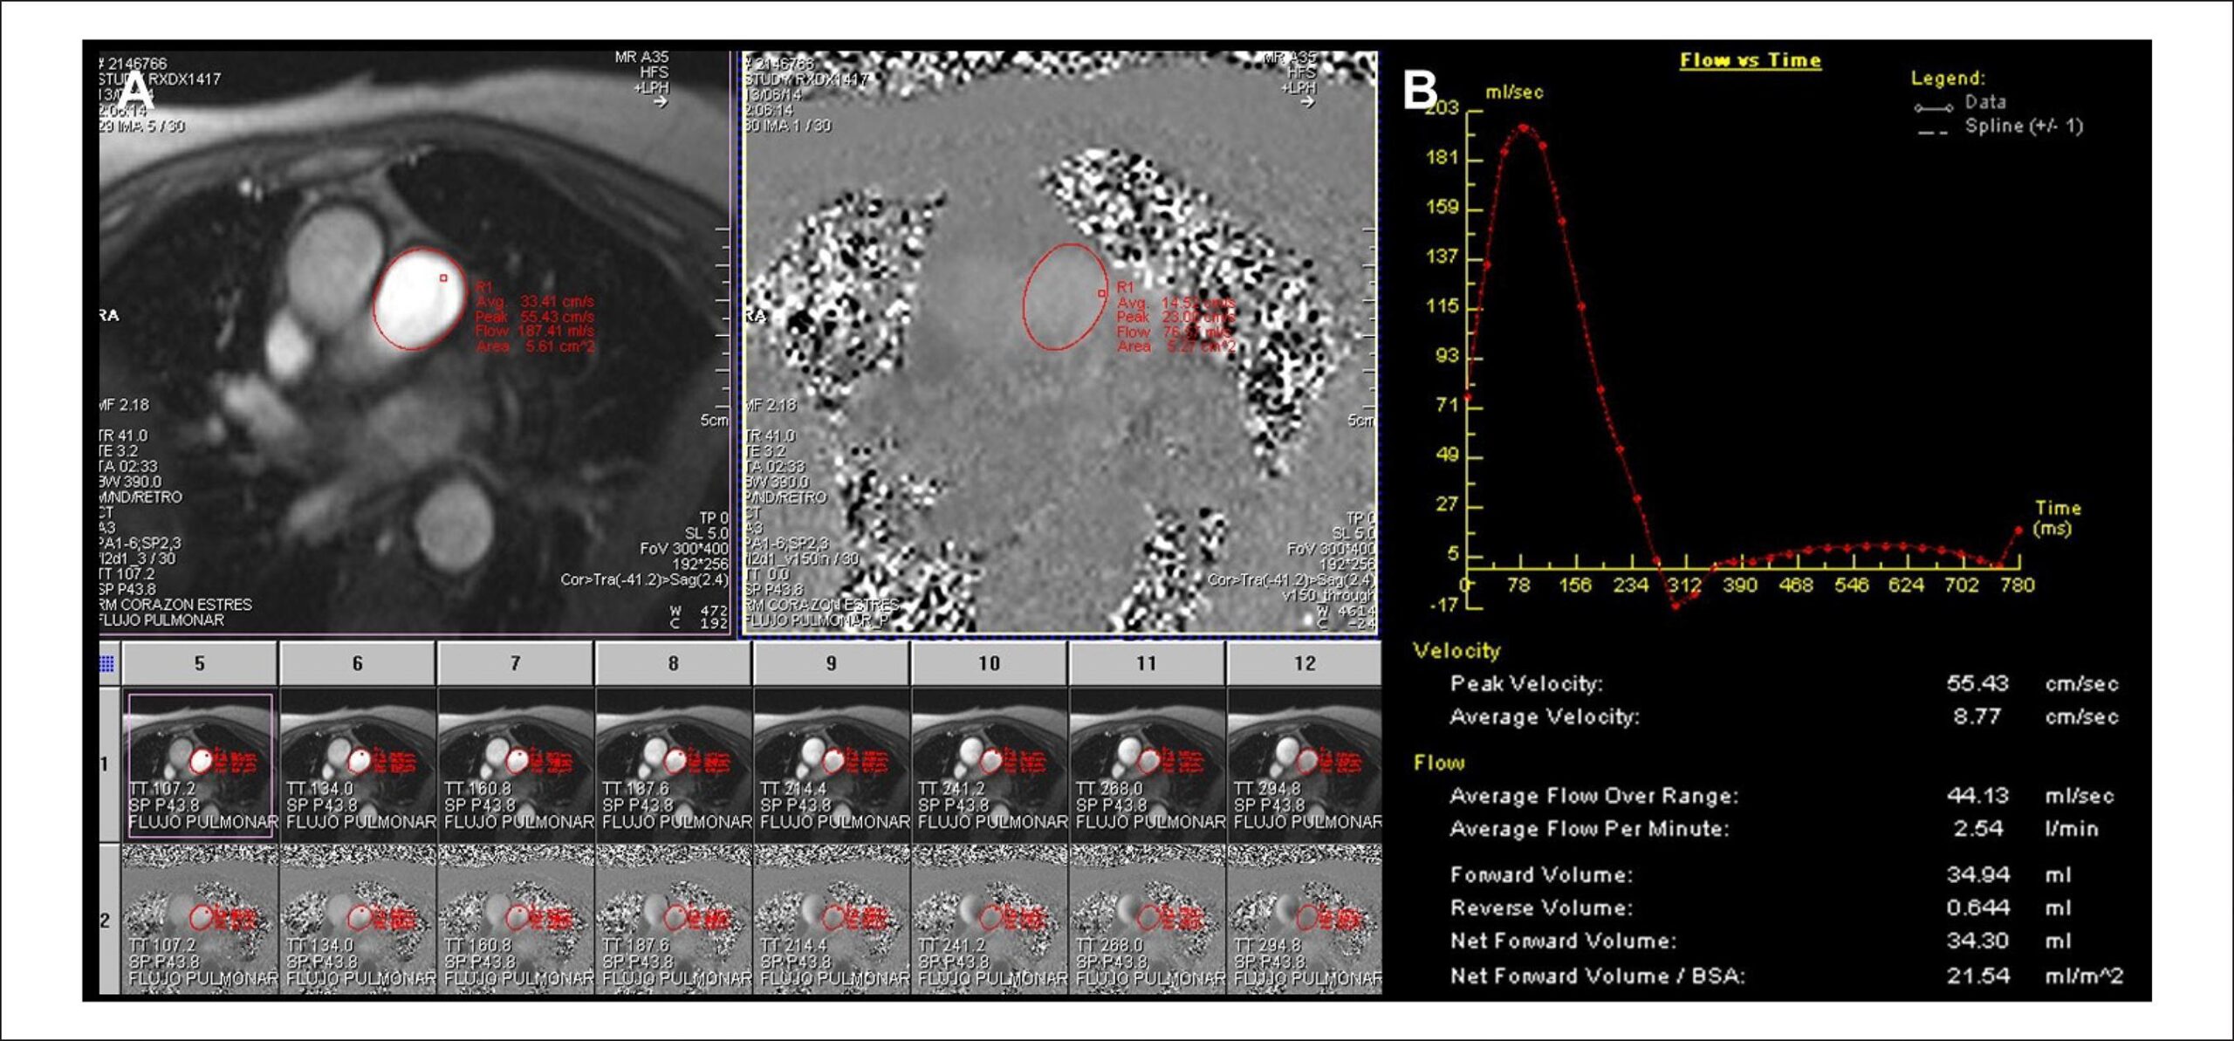Click the R1 handle square in phase image

[x=1101, y=293]
